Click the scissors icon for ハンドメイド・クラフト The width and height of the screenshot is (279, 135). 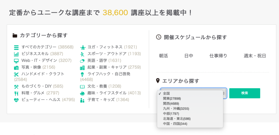coord(16,74)
